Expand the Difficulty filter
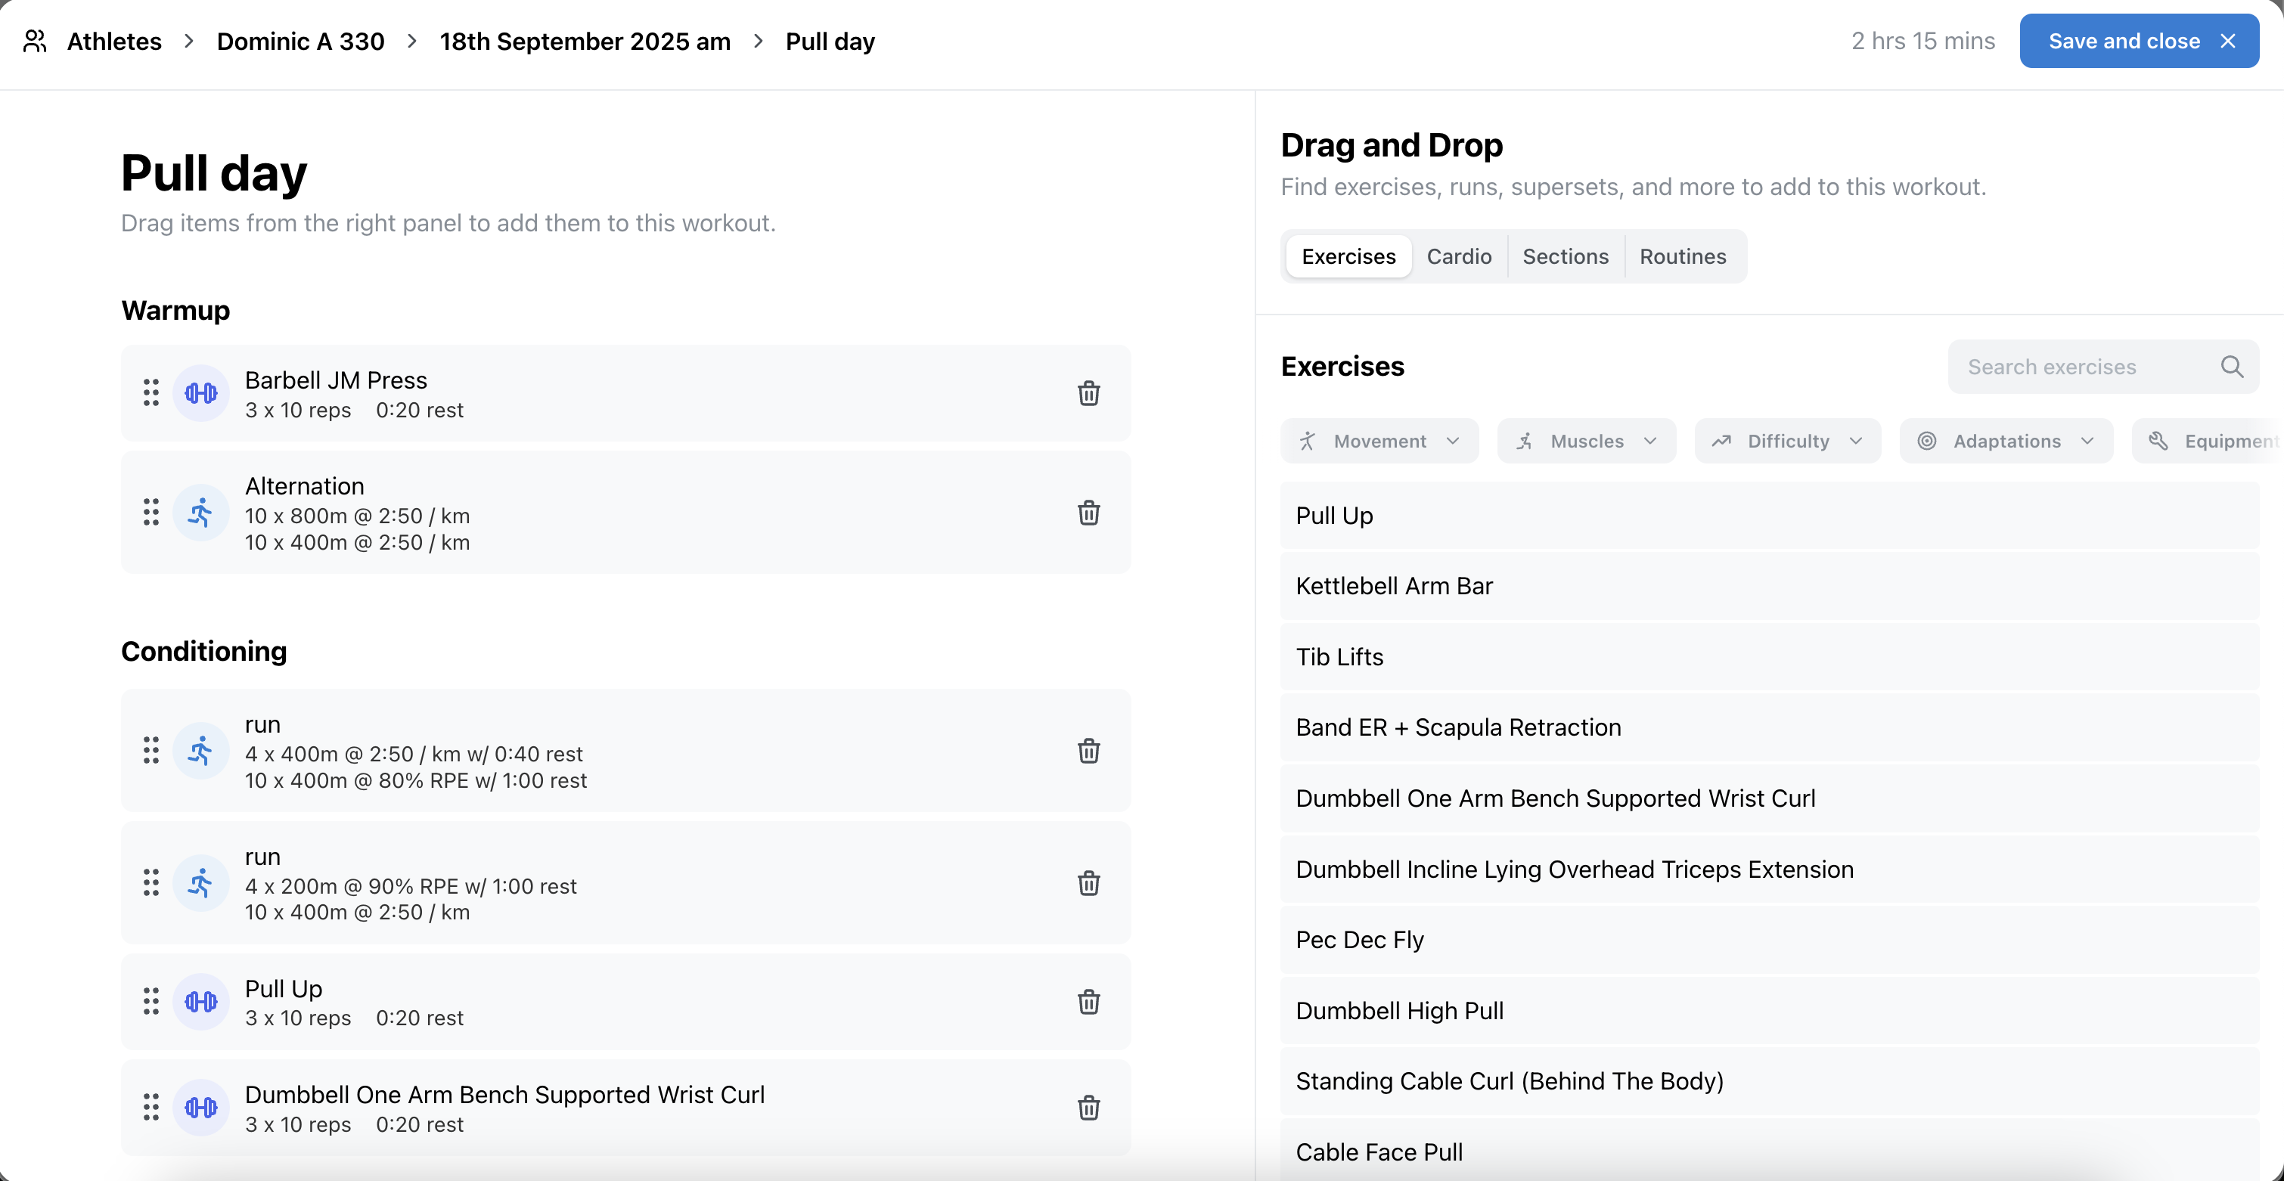Image resolution: width=2284 pixels, height=1181 pixels. pyautogui.click(x=1786, y=441)
